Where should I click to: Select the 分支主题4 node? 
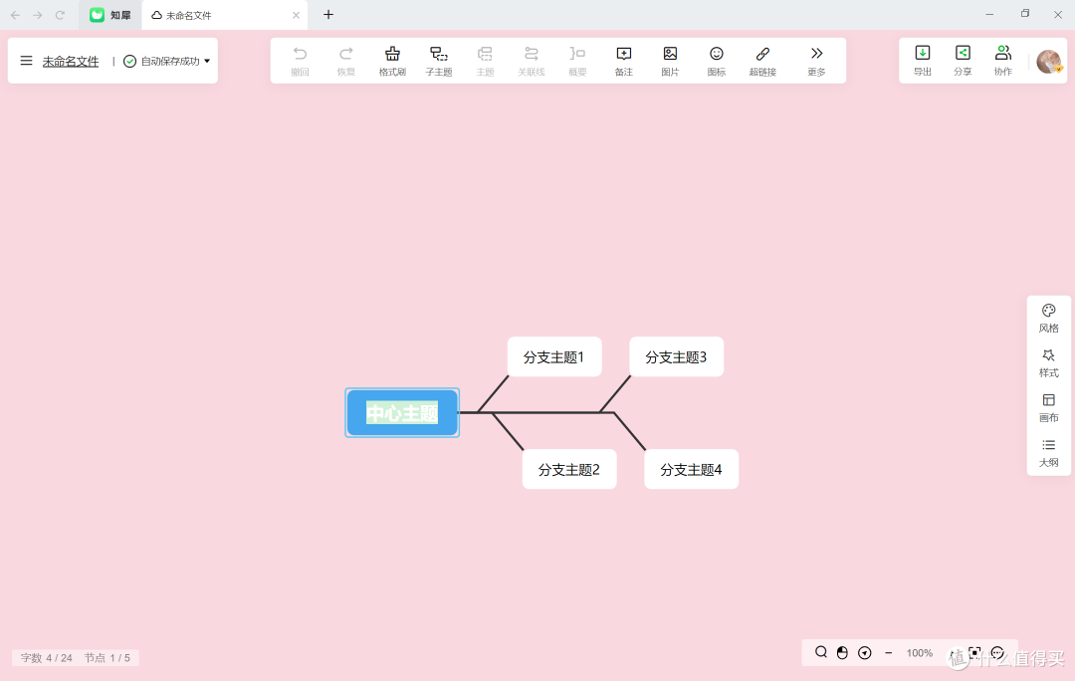(691, 469)
